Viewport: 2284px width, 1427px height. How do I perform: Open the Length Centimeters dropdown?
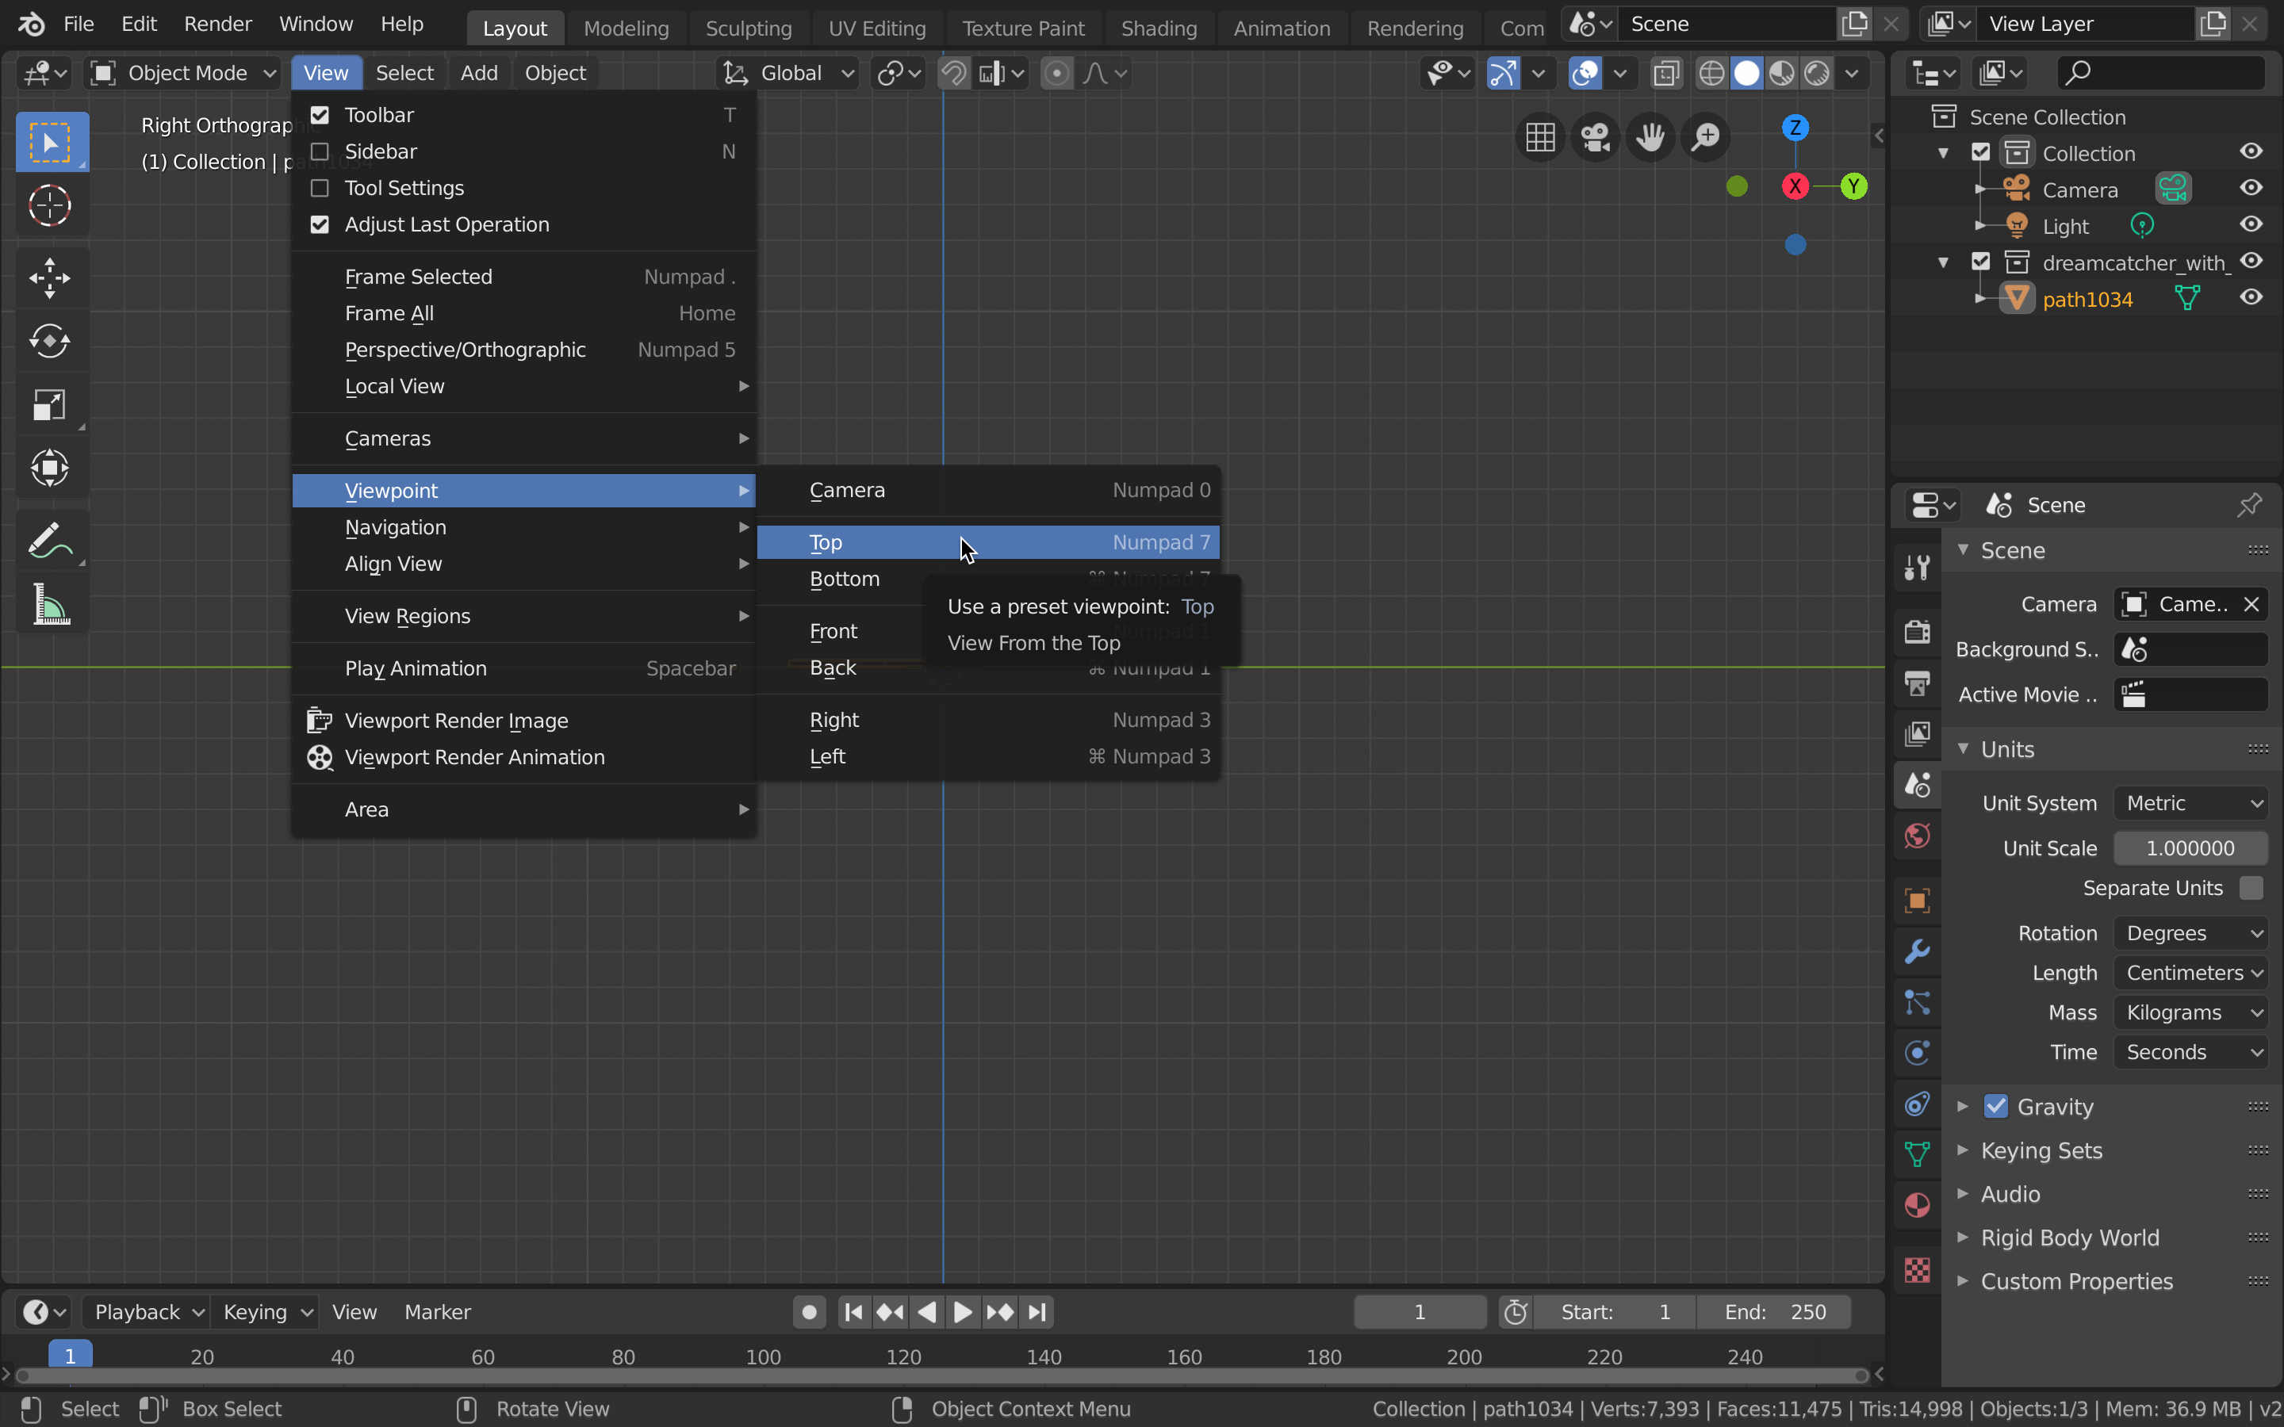(x=2190, y=973)
